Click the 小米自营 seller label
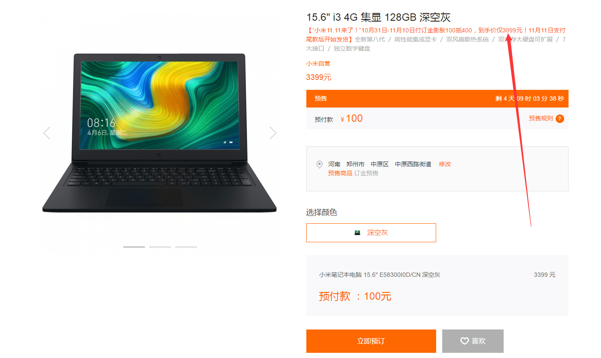This screenshot has width=601, height=358. tap(318, 63)
